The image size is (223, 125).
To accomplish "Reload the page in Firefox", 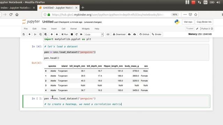I will [11, 15].
